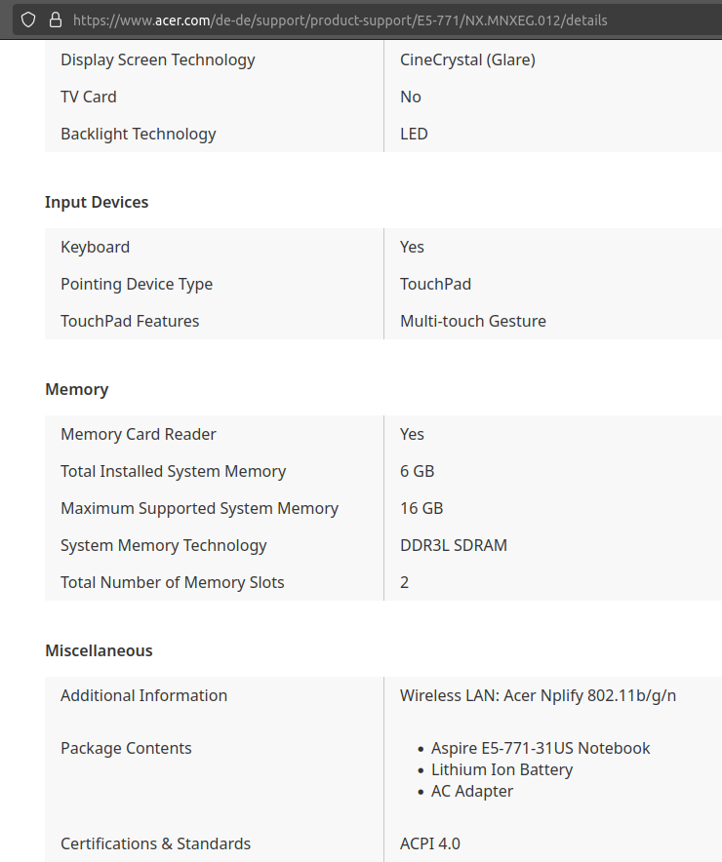Click the Aspire E5-771-31US Notebook list item
Viewport: 722px width, 862px height.
(x=540, y=748)
